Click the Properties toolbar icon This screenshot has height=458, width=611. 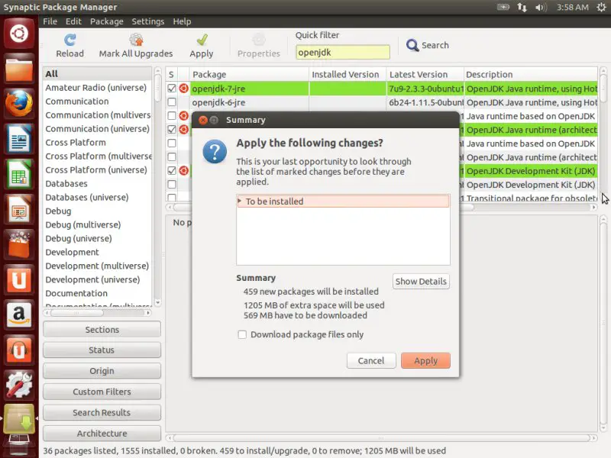[x=259, y=40]
